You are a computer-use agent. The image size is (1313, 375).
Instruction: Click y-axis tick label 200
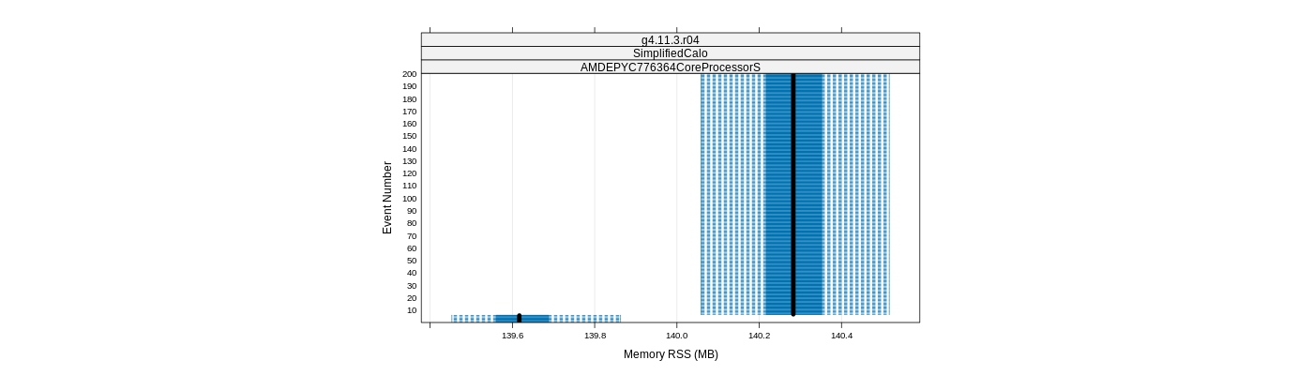click(409, 74)
